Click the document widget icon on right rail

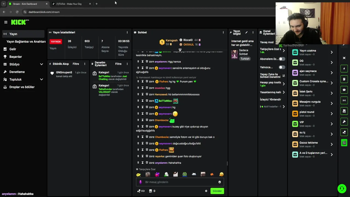click(344, 79)
